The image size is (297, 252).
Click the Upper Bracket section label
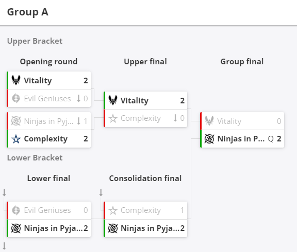[35, 41]
